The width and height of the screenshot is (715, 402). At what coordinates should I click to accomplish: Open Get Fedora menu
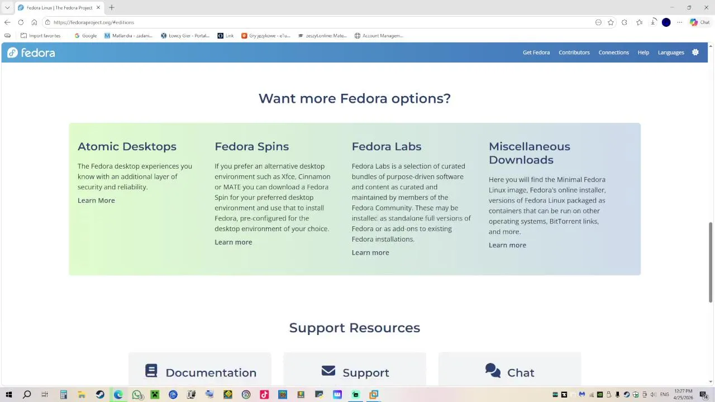tap(536, 52)
